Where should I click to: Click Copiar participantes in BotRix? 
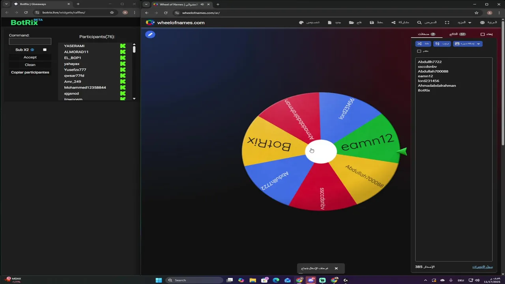(30, 72)
